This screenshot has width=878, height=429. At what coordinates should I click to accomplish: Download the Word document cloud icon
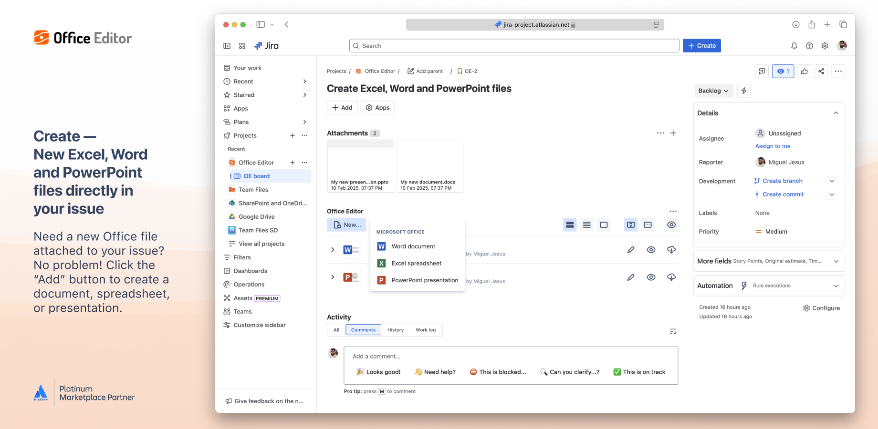click(x=671, y=250)
